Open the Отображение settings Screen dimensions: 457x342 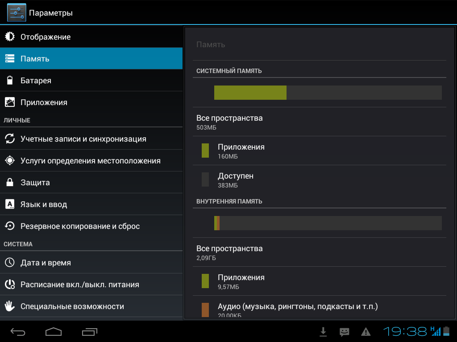click(x=91, y=37)
